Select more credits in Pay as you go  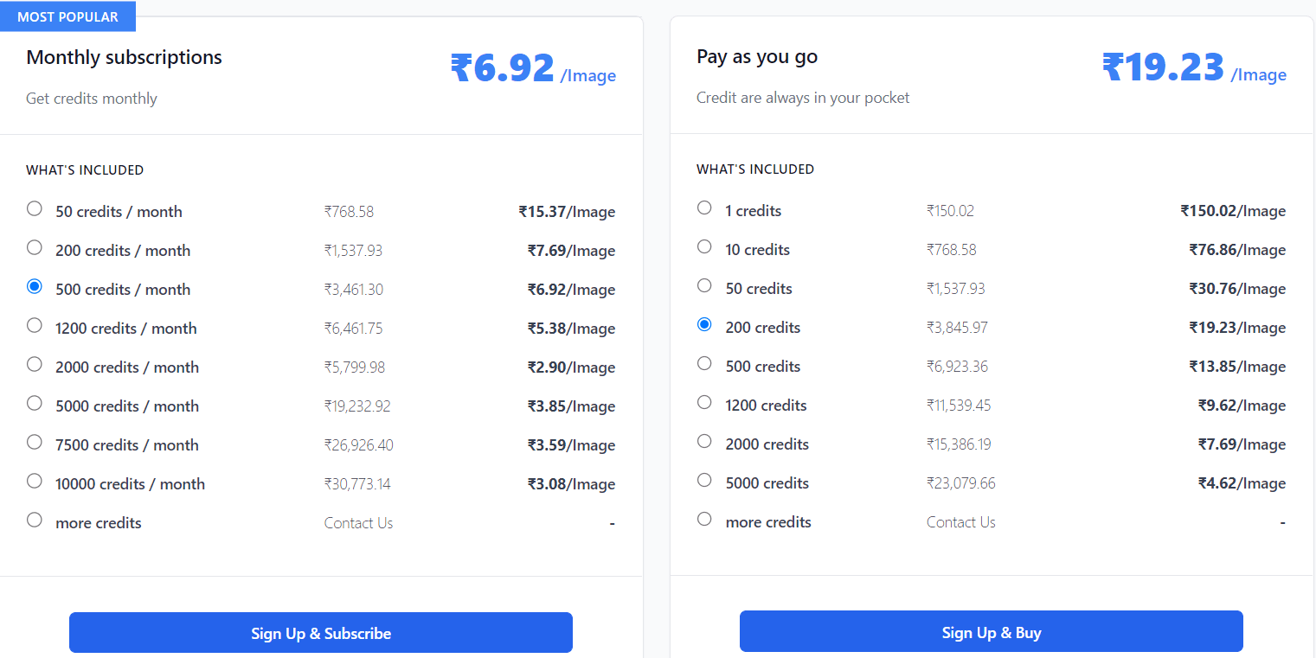pyautogui.click(x=704, y=519)
